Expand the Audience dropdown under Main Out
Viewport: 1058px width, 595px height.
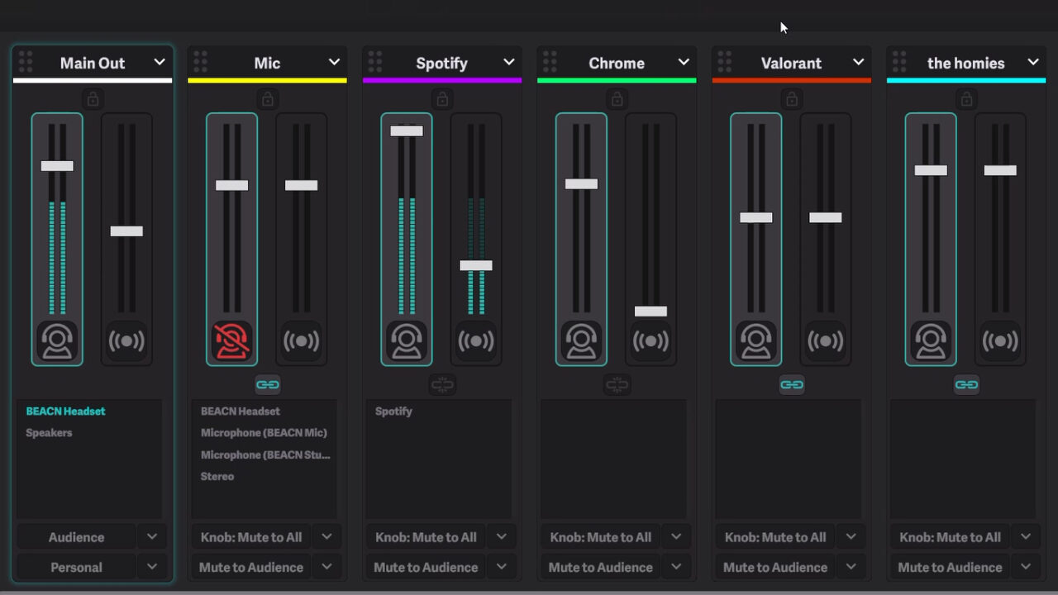point(152,537)
